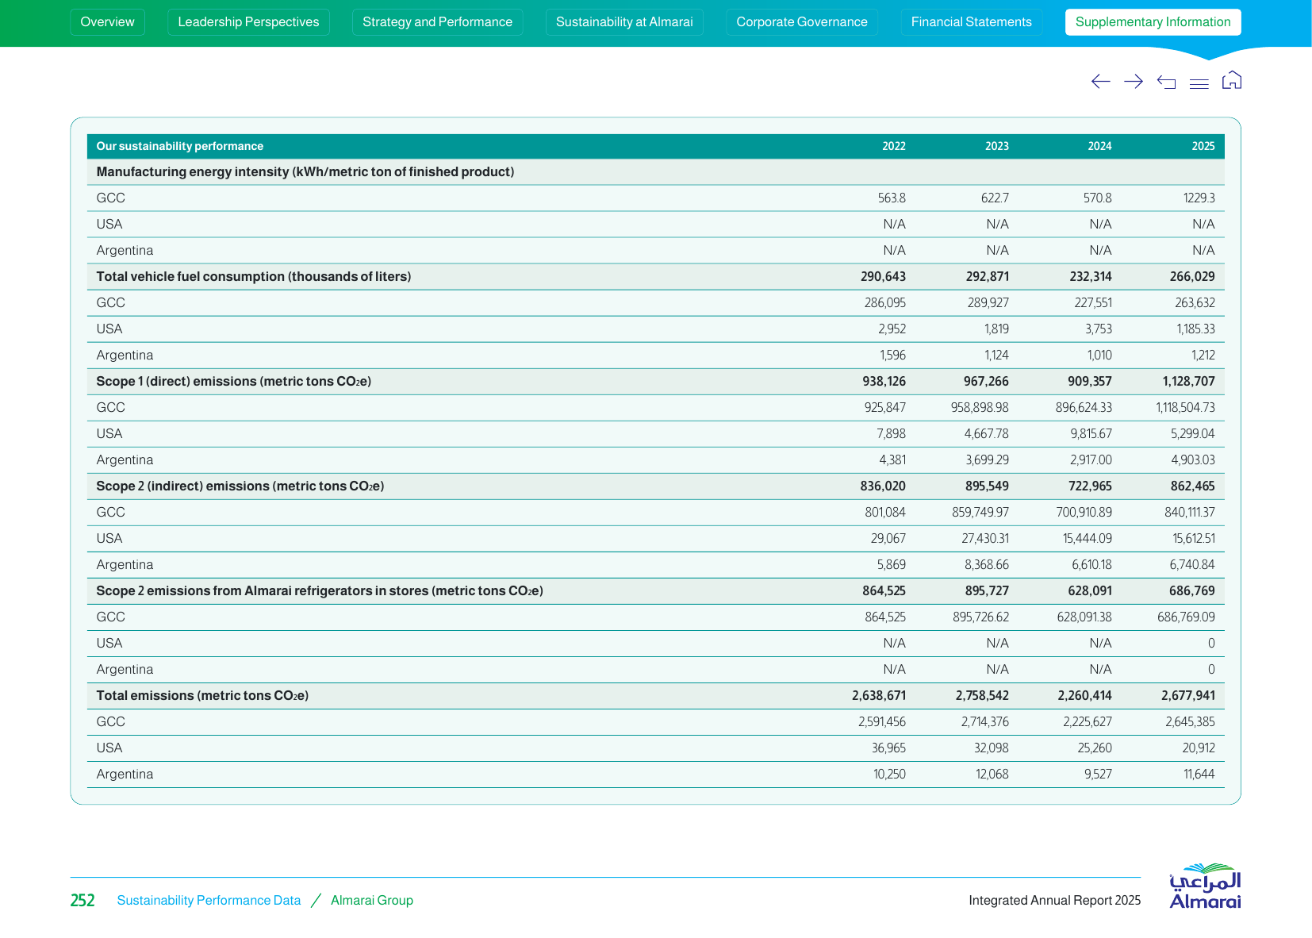Screen dimensions: 1312x938
Task: Click the 2025 column header
Action: coord(1203,146)
